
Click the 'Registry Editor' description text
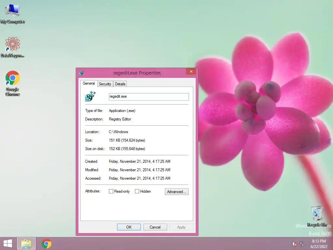[x=120, y=119]
